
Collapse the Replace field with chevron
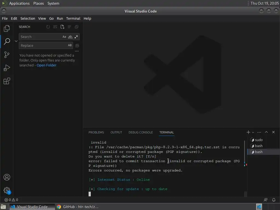[x=16, y=41]
